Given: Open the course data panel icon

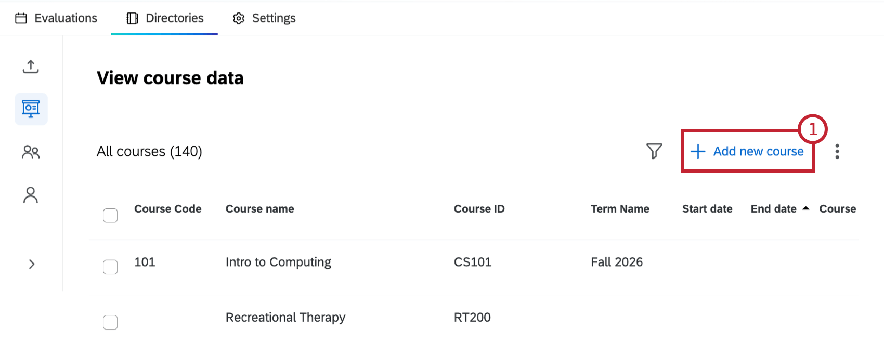Looking at the screenshot, I should click(31, 108).
